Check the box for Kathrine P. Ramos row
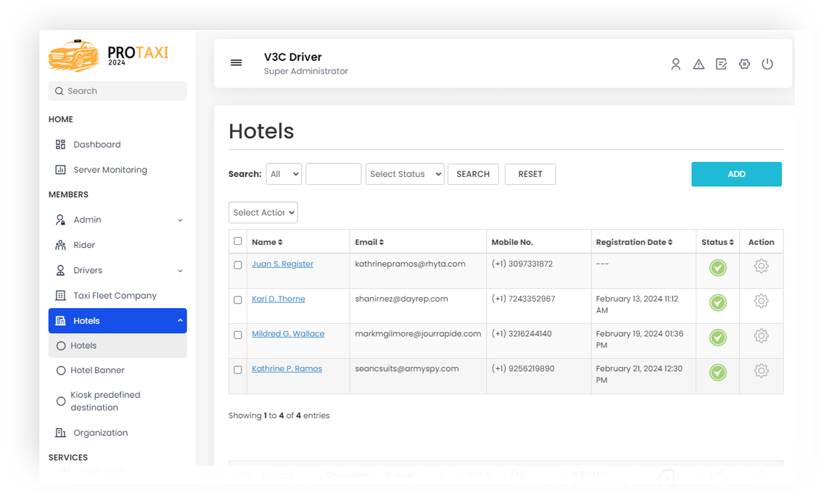Image resolution: width=825 pixels, height=500 pixels. [238, 370]
